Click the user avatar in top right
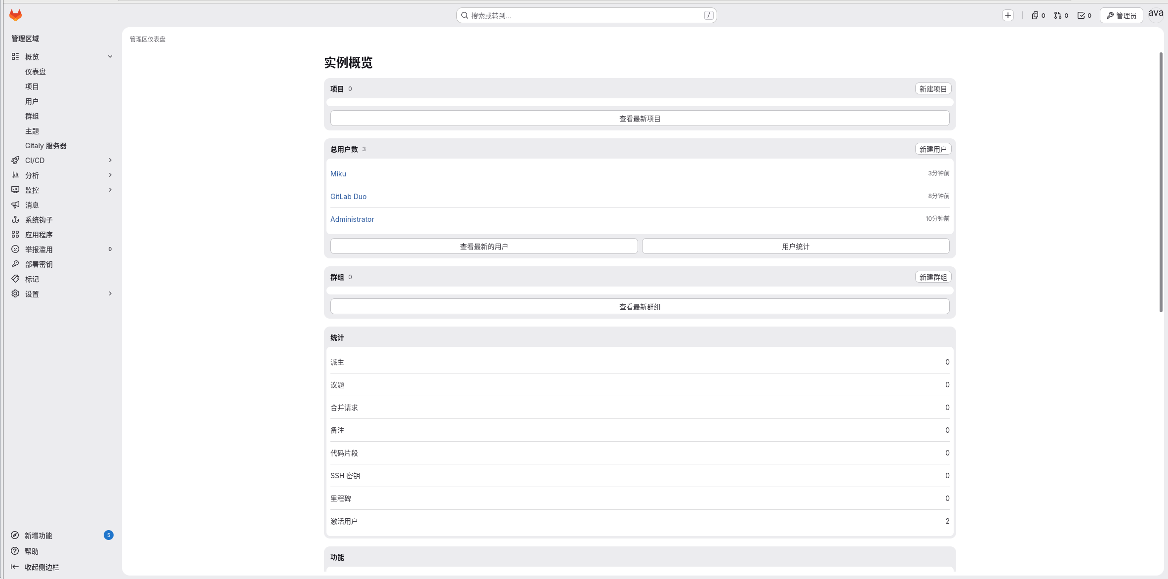Image resolution: width=1168 pixels, height=579 pixels. (x=1155, y=14)
